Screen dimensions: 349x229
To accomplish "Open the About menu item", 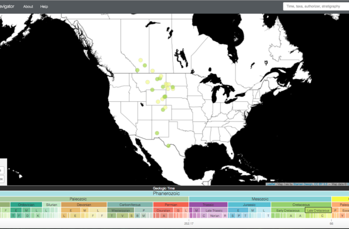I will pyautogui.click(x=28, y=7).
